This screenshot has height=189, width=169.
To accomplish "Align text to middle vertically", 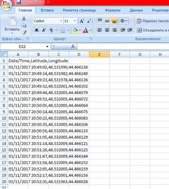I will coord(107,21).
